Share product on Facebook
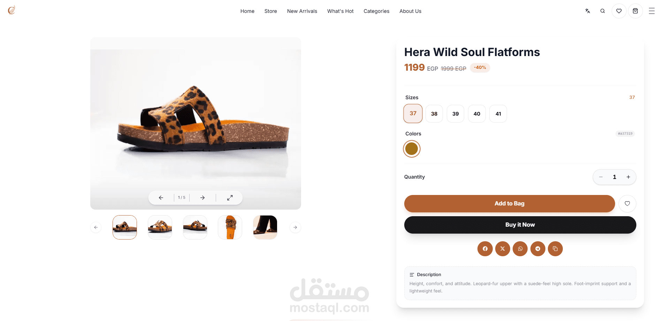659x321 pixels. tap(485, 249)
